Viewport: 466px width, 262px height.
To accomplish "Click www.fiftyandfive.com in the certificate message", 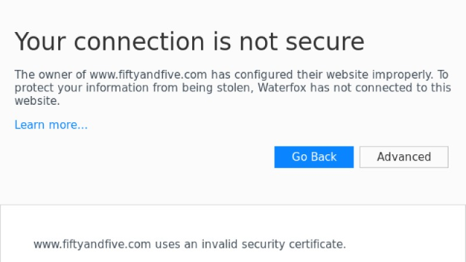I will coord(92,245).
